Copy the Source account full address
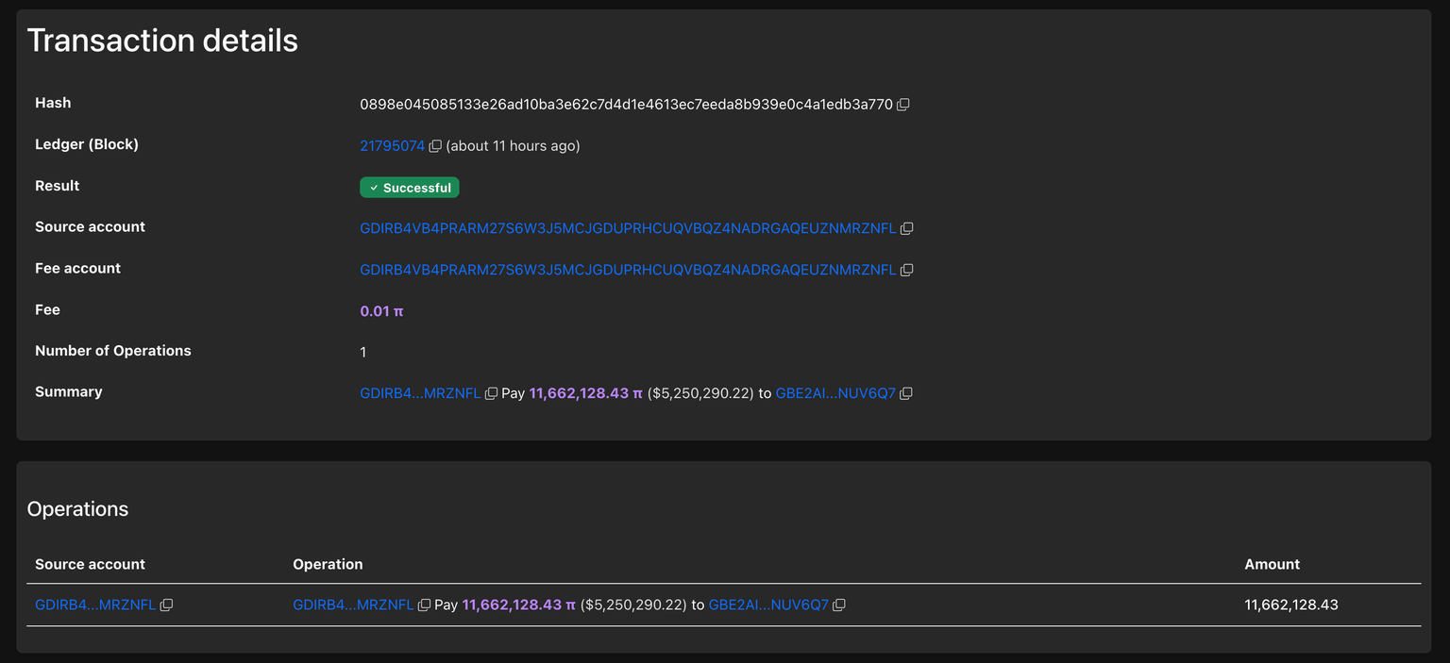The height and width of the screenshot is (663, 1450). pyautogui.click(x=907, y=228)
